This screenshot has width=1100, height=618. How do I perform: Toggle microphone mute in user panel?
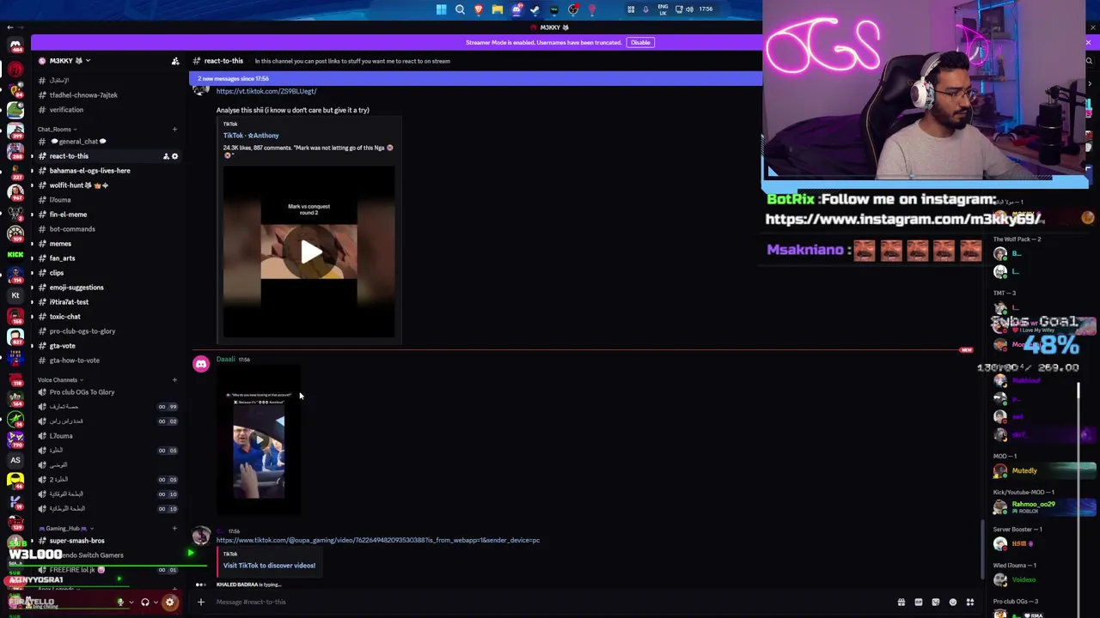coord(120,603)
